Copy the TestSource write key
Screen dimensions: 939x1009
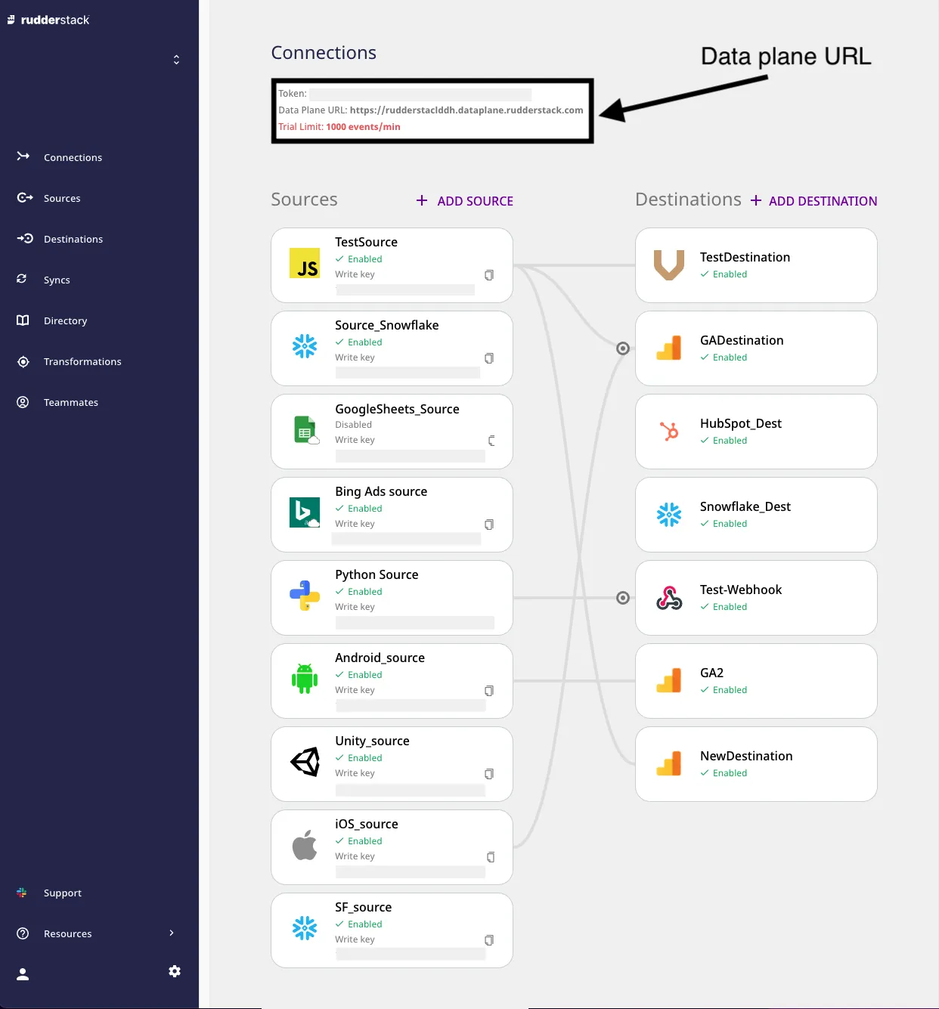coord(489,275)
